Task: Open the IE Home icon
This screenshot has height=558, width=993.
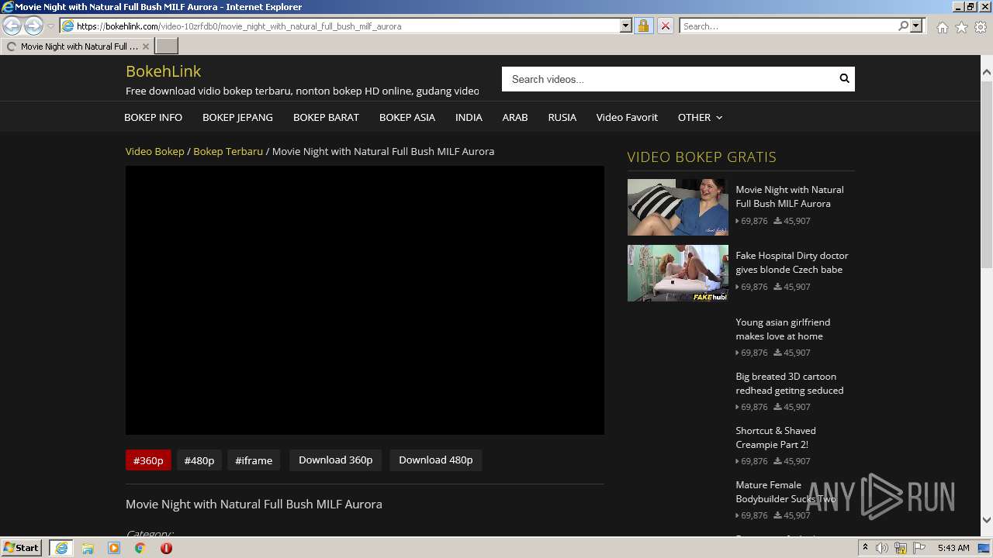Action: pyautogui.click(x=942, y=27)
